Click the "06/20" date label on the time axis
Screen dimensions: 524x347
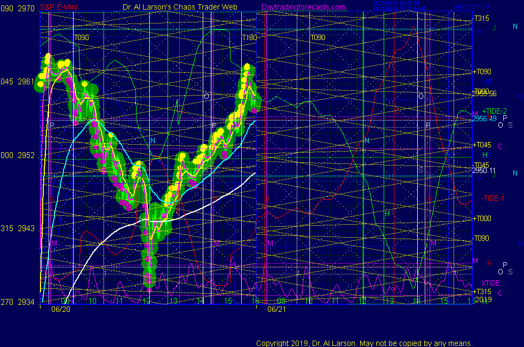point(61,309)
